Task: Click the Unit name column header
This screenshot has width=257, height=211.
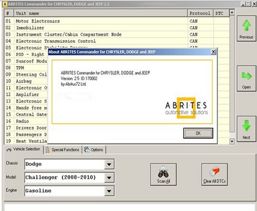Action: (101, 13)
